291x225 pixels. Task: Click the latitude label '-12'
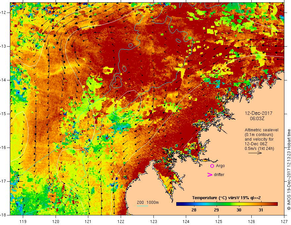(x=3, y=13)
